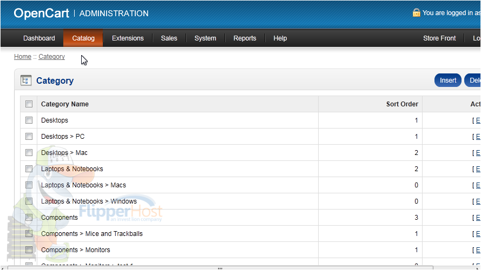Check the Components row checkbox

tap(29, 218)
